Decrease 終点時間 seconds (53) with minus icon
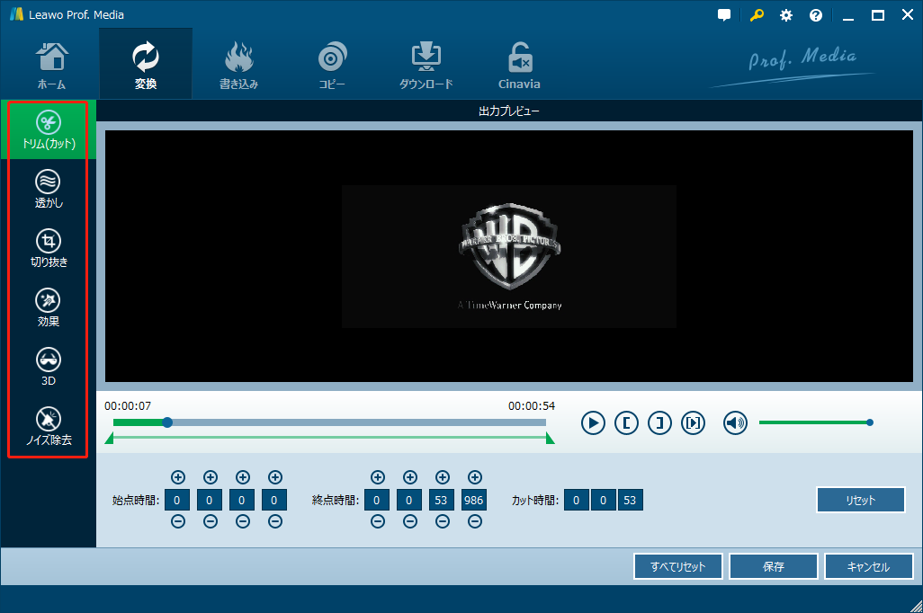The image size is (923, 613). point(443,521)
